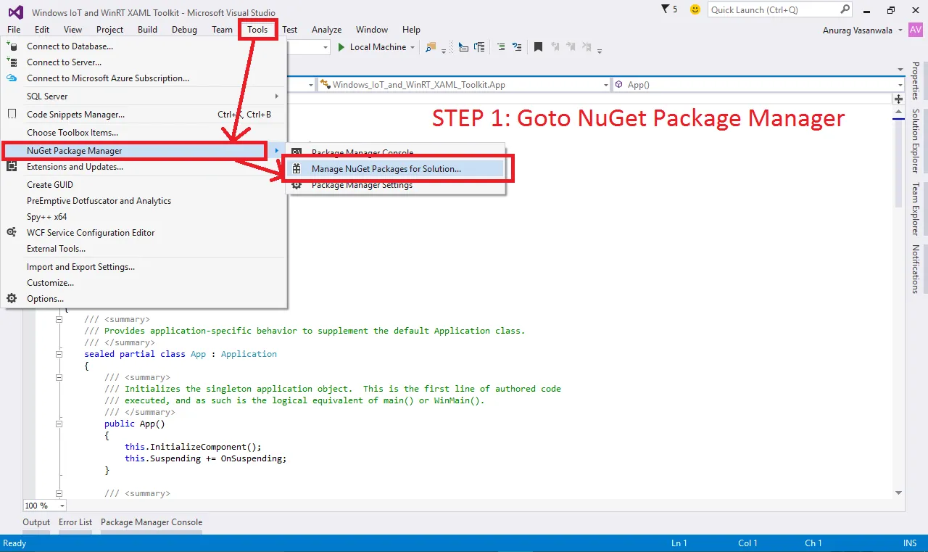Open the Solution Explorer side tab
928x552 pixels.
tap(916, 141)
